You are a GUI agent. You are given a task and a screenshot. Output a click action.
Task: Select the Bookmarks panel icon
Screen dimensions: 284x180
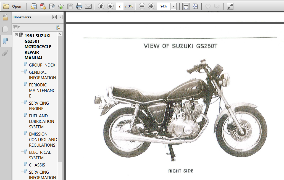[x=6, y=41]
